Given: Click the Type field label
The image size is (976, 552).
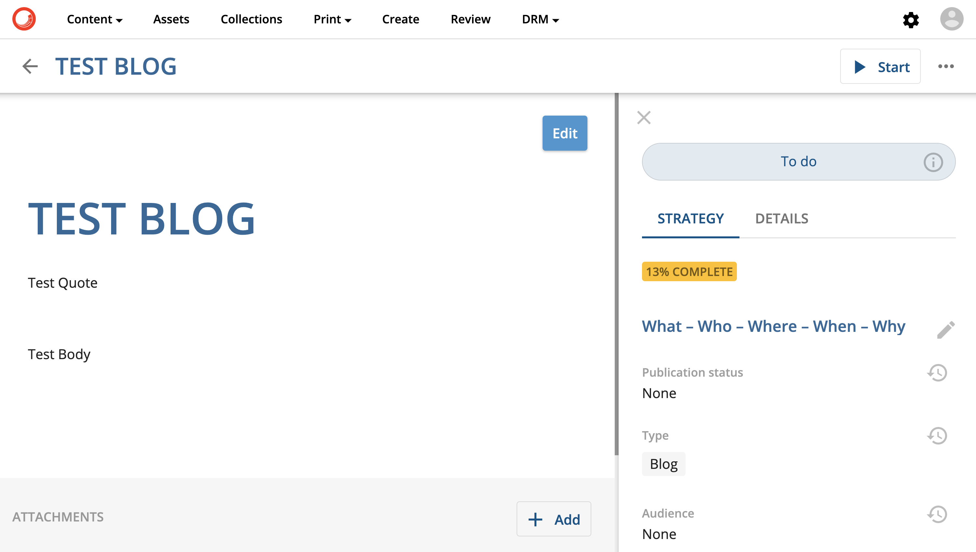Looking at the screenshot, I should pos(655,436).
